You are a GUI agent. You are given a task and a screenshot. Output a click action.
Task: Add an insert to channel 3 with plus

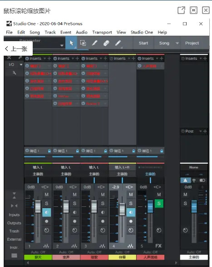pyautogui.click(x=105, y=58)
